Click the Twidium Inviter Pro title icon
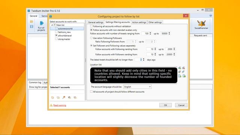This screenshot has width=240, height=135. click(29, 11)
